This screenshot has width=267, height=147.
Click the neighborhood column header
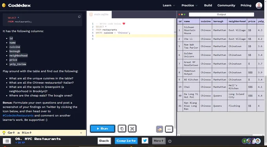[x=237, y=22]
